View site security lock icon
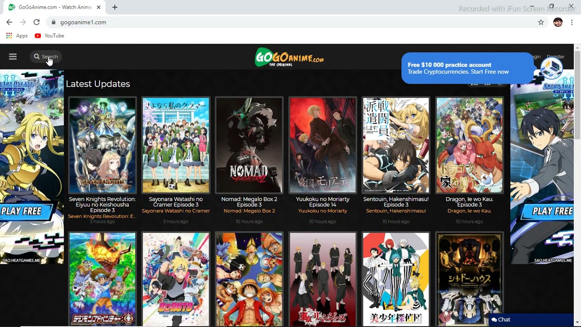 coord(54,22)
